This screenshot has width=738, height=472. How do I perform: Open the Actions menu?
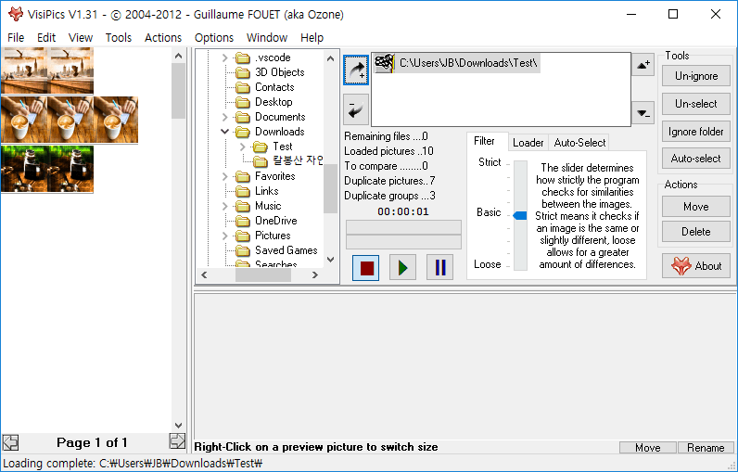[163, 38]
